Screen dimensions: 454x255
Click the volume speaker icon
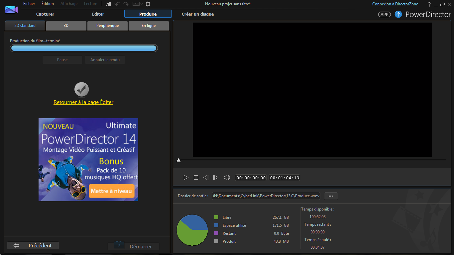click(x=227, y=178)
